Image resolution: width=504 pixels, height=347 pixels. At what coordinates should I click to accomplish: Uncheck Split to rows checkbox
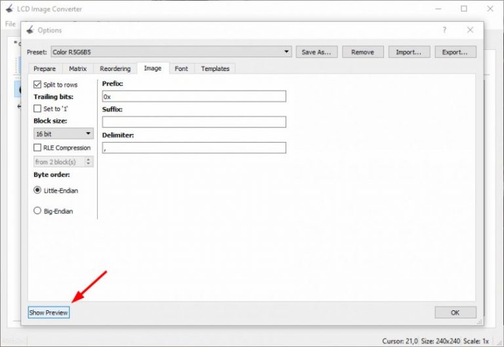[x=37, y=85]
